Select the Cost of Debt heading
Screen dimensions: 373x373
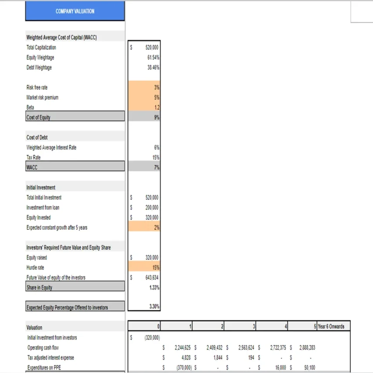(37, 137)
